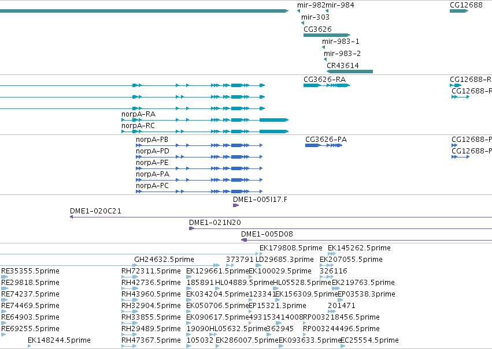Select EST RE35355.5prime

point(31,271)
